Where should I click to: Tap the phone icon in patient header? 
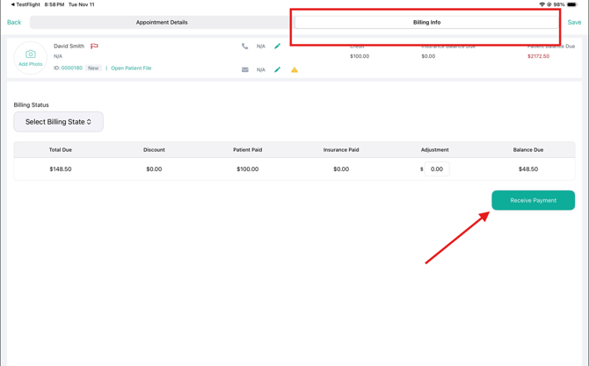[x=245, y=47]
